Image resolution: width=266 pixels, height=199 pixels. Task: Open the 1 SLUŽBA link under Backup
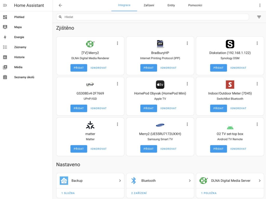(x=68, y=193)
